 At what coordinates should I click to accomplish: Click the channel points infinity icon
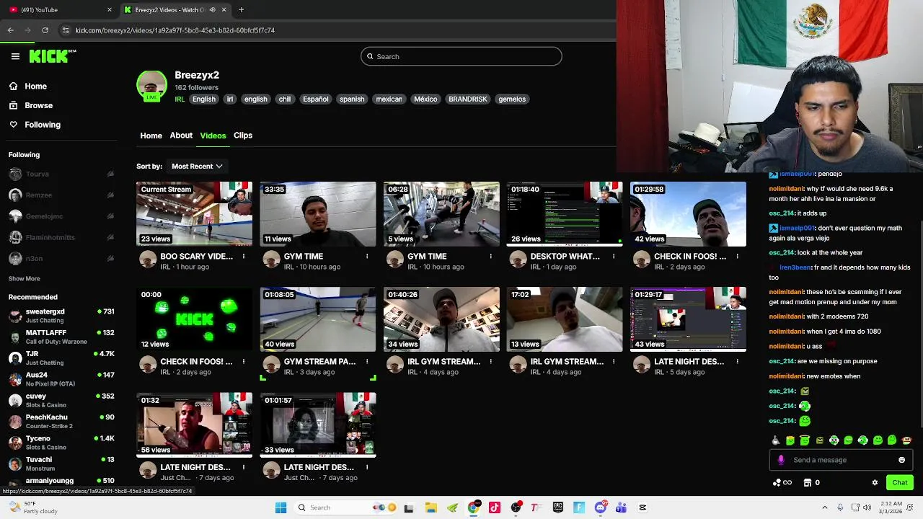coord(782,483)
